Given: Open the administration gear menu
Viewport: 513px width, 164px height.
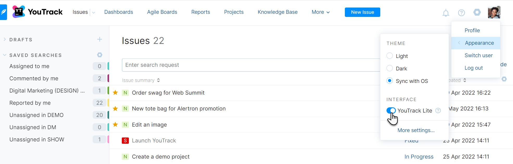Looking at the screenshot, I should point(477,12).
